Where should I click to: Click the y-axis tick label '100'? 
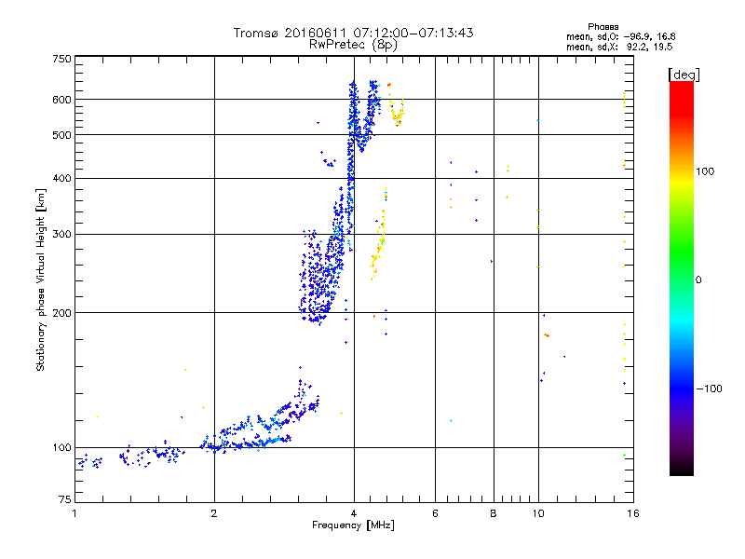[61, 448]
